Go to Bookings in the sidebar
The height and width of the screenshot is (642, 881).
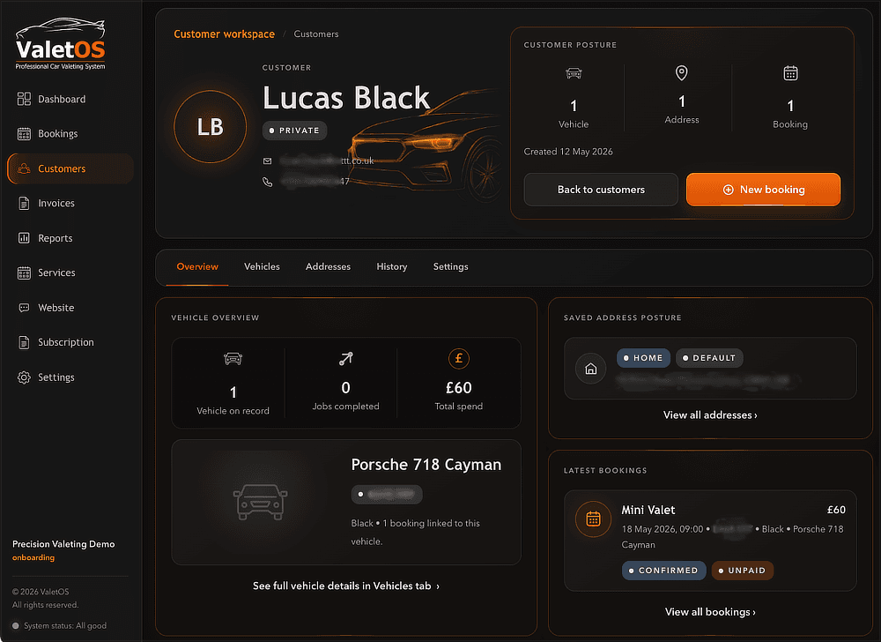tap(70, 134)
